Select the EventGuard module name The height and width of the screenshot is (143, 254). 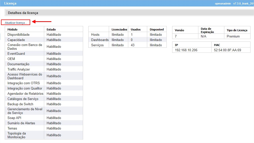click(16, 53)
